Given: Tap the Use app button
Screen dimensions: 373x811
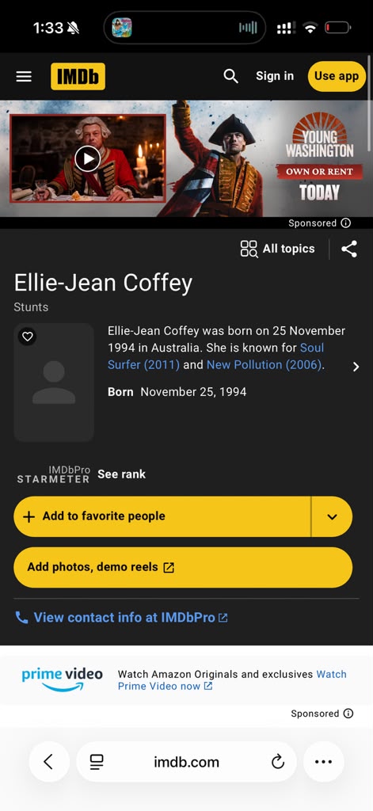Looking at the screenshot, I should coord(337,76).
